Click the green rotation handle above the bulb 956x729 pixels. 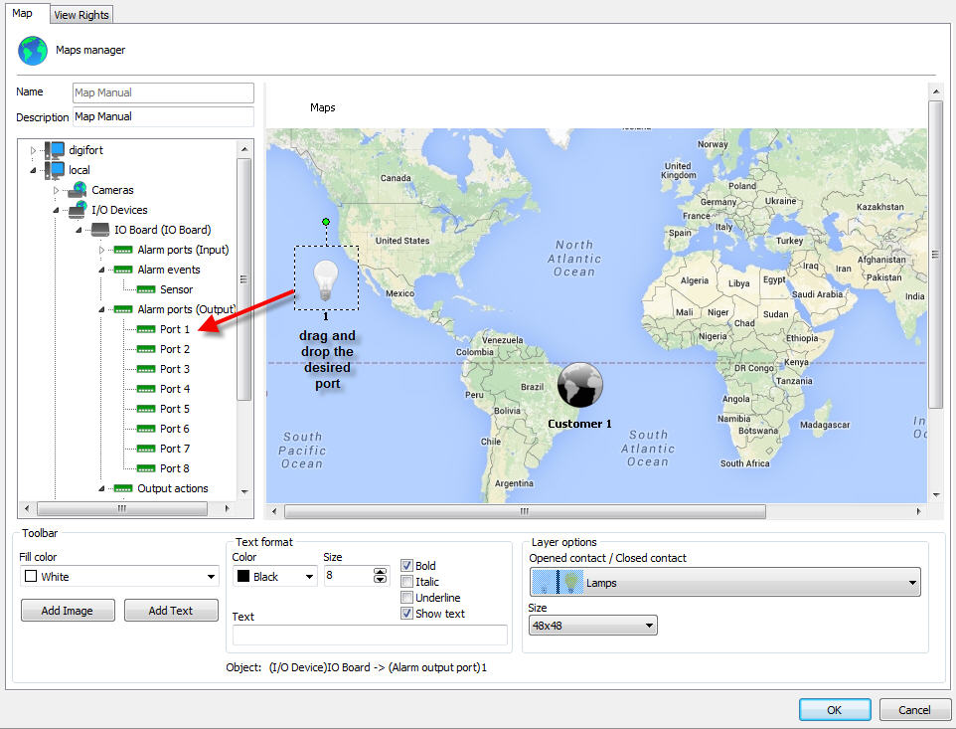point(326,222)
